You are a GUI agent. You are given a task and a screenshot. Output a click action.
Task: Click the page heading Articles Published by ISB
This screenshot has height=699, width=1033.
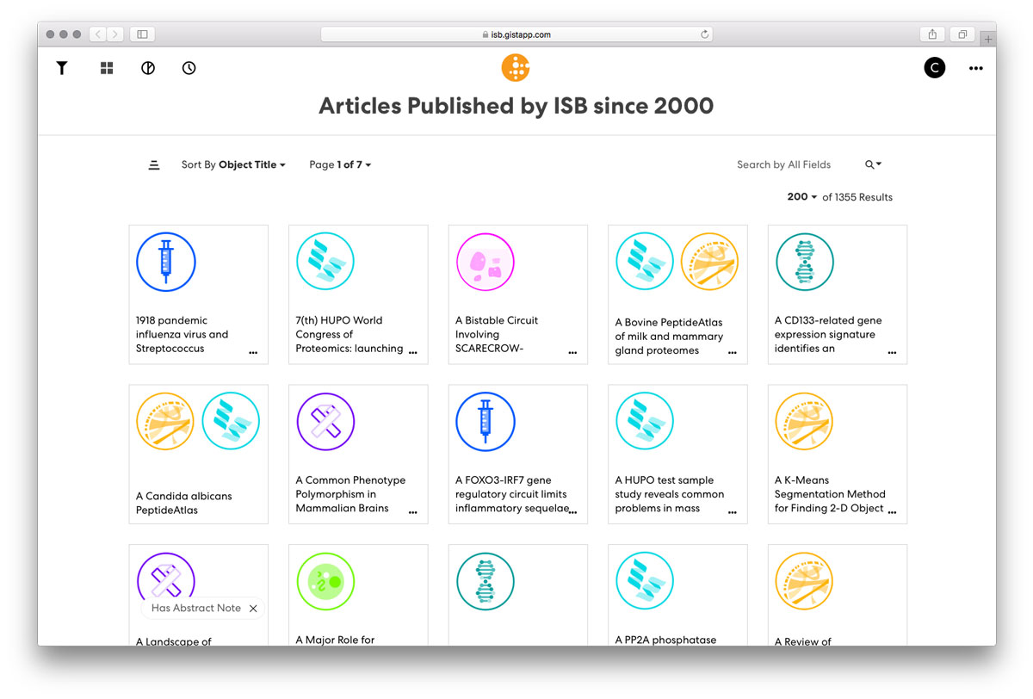point(516,106)
